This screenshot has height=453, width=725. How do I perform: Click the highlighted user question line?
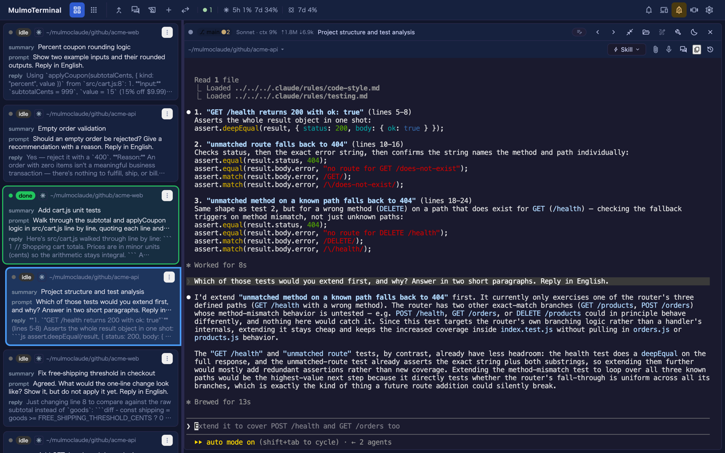(448, 281)
